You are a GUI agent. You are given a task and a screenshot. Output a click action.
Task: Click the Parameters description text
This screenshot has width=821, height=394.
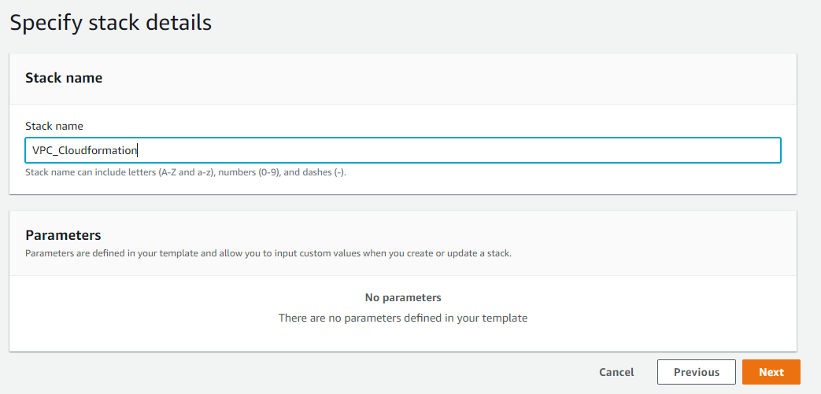[x=268, y=253]
